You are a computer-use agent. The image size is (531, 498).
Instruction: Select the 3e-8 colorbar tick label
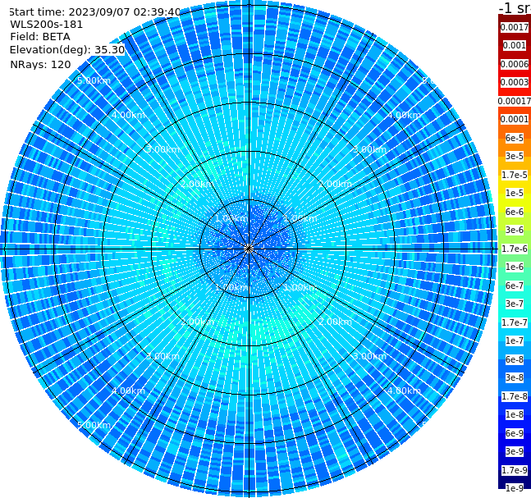coord(515,377)
